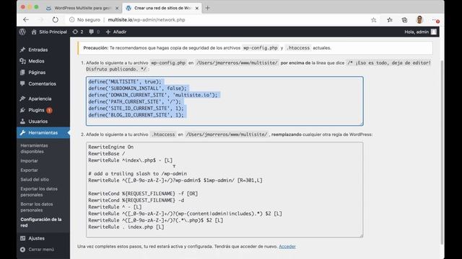Select Herramientas in the sidebar
This screenshot has width=462, height=259.
(43, 132)
